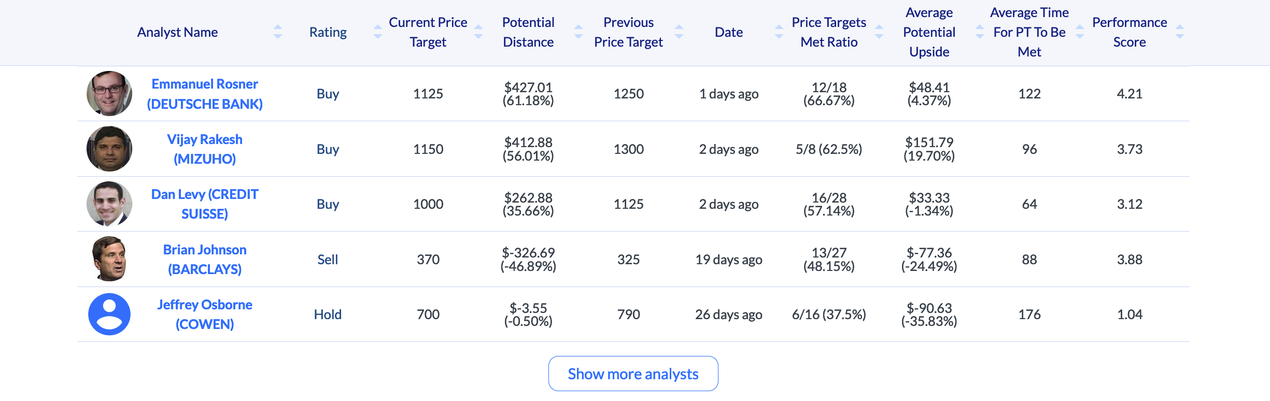The height and width of the screenshot is (401, 1270).
Task: Open Jeffrey Osborne (Cowen) analyst link
Action: tap(205, 314)
